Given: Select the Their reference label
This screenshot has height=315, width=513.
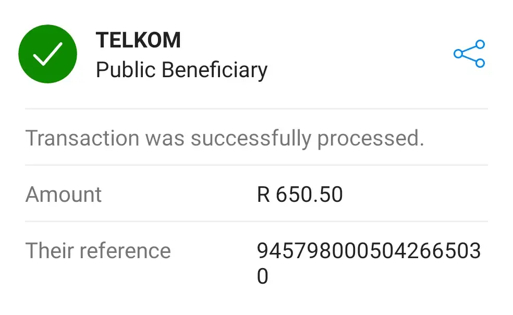Looking at the screenshot, I should point(98,250).
